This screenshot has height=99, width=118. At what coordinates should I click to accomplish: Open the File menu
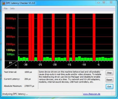click(6, 9)
